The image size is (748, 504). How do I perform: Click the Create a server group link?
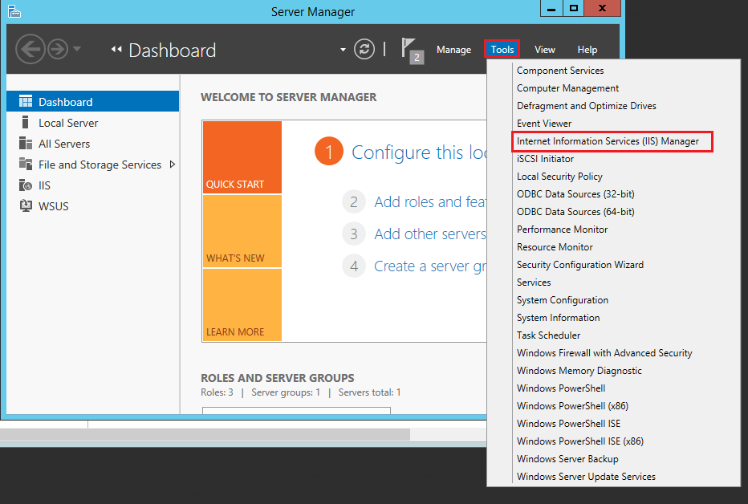click(x=429, y=266)
